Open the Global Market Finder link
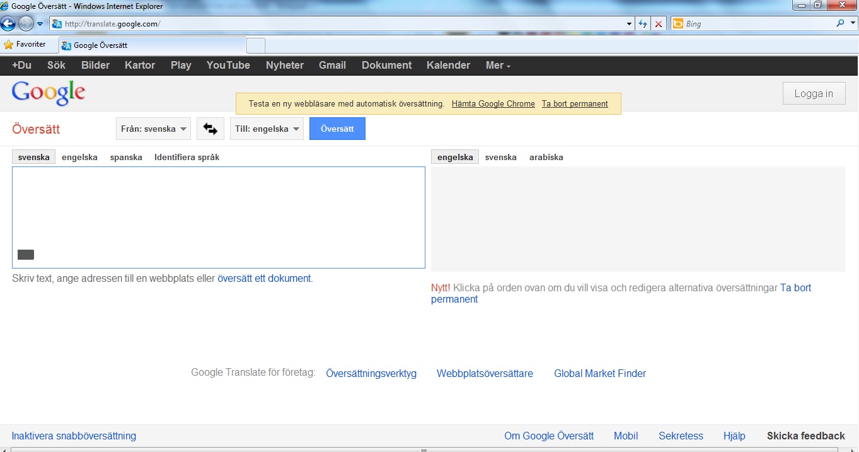 600,373
